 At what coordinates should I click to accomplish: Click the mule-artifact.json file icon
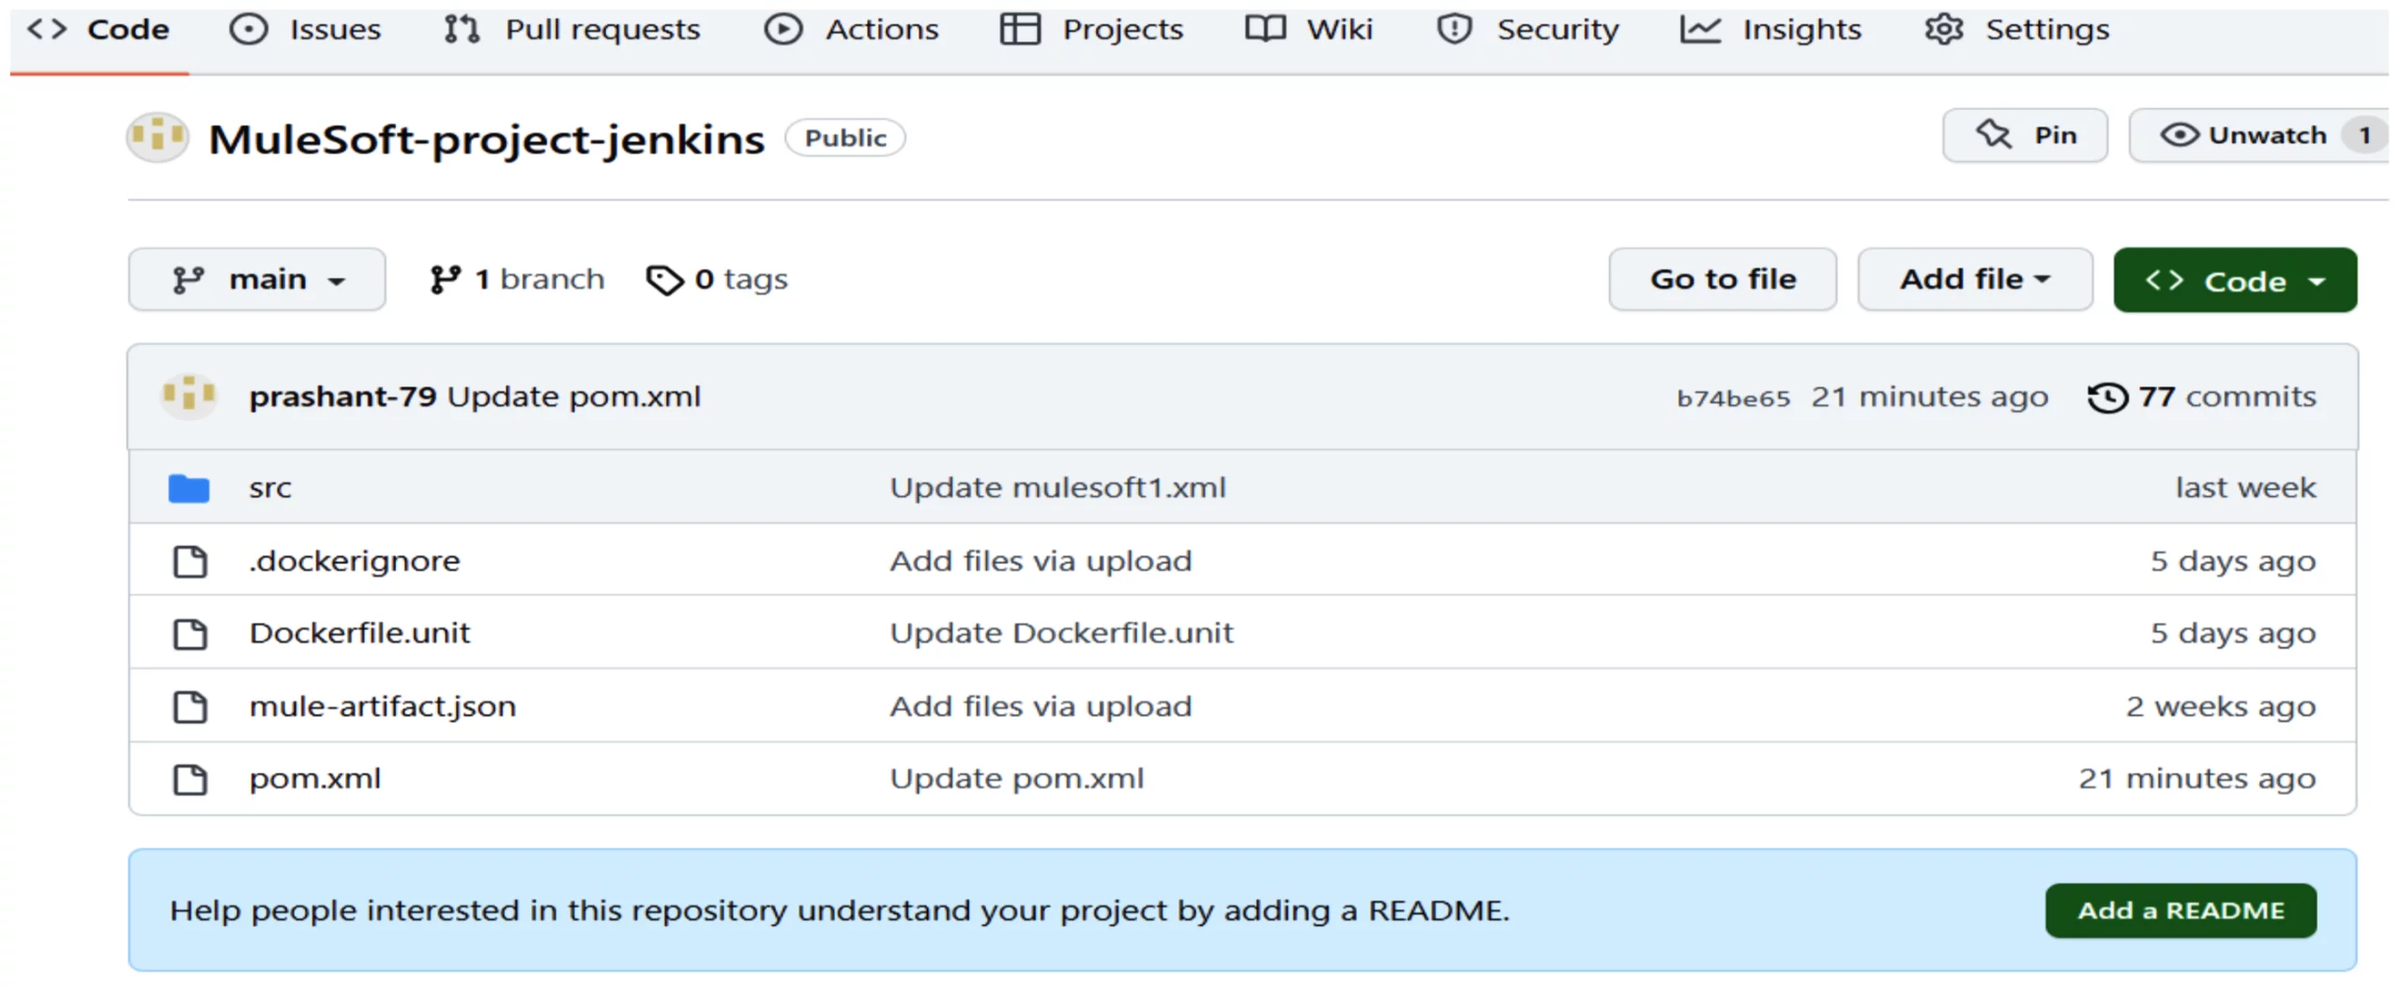coord(190,707)
